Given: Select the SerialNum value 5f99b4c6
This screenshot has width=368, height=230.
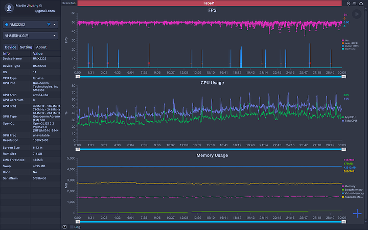Looking at the screenshot, I should 39,178.
